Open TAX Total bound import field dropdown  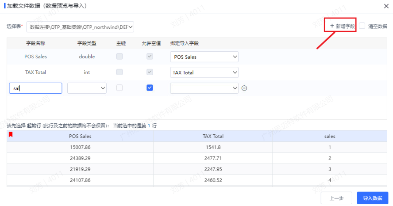(x=204, y=72)
